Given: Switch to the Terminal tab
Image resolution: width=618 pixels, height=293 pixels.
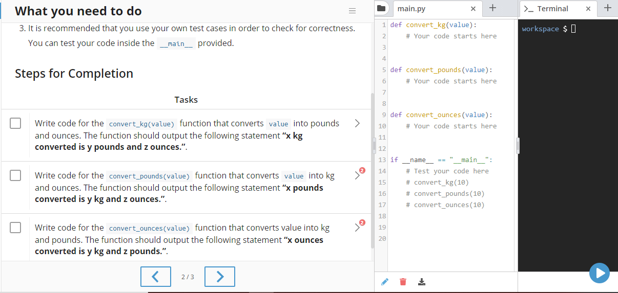Looking at the screenshot, I should pos(552,9).
